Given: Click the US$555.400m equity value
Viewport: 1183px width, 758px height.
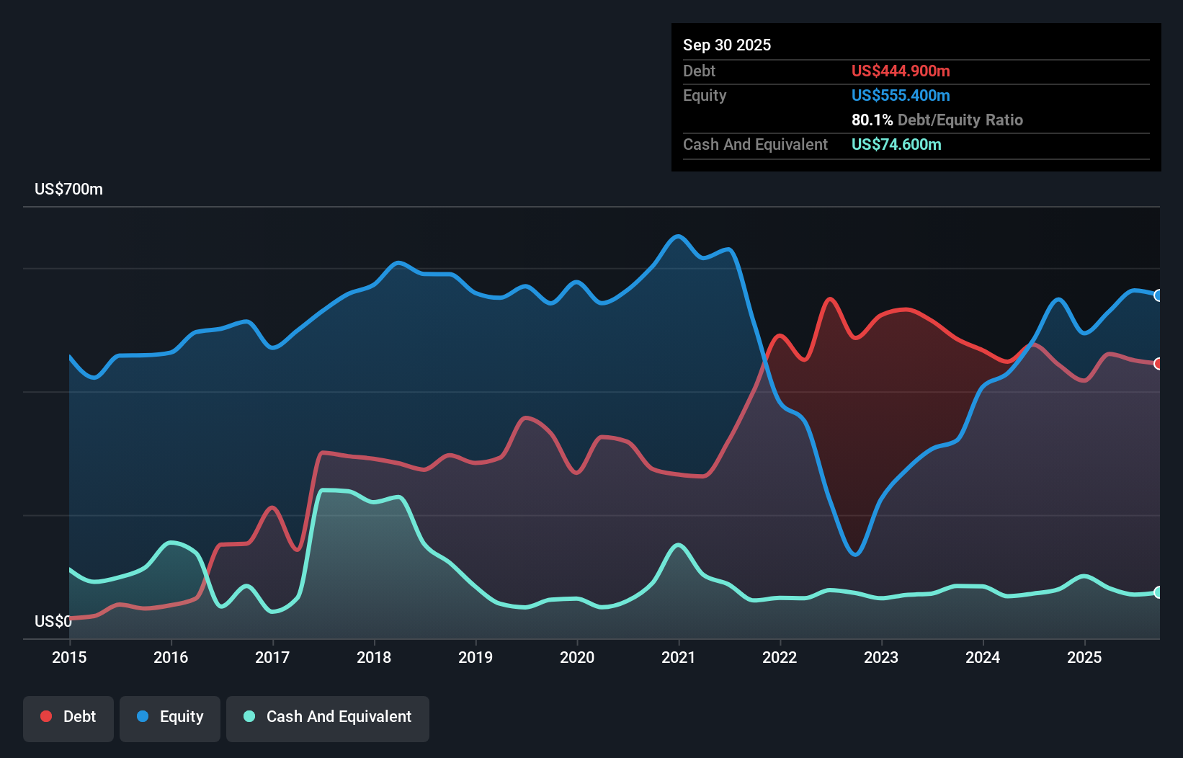Looking at the screenshot, I should click(901, 95).
